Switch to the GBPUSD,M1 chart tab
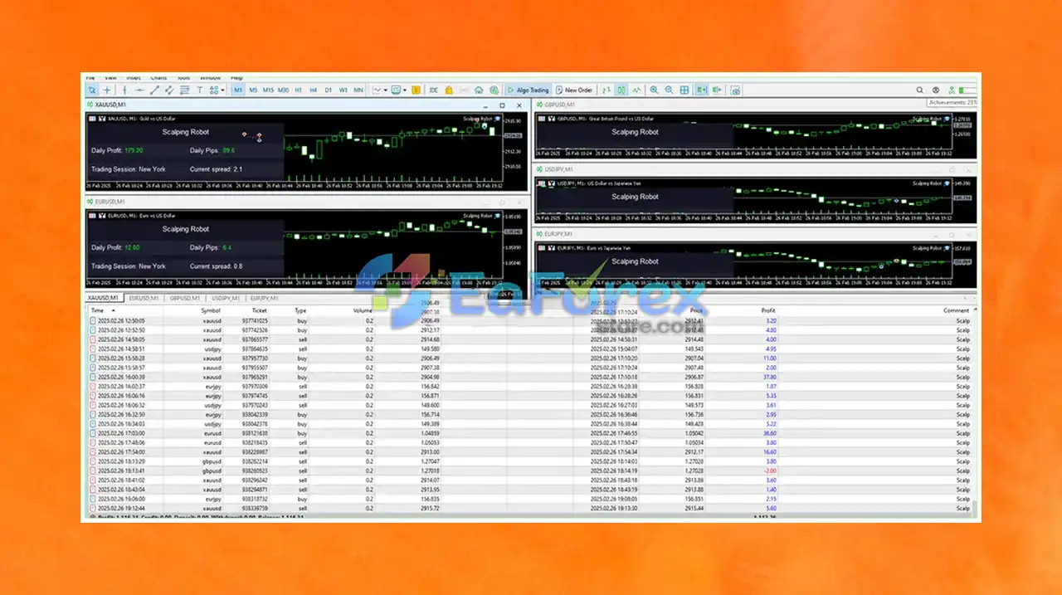This screenshot has height=595, width=1062. point(185,297)
